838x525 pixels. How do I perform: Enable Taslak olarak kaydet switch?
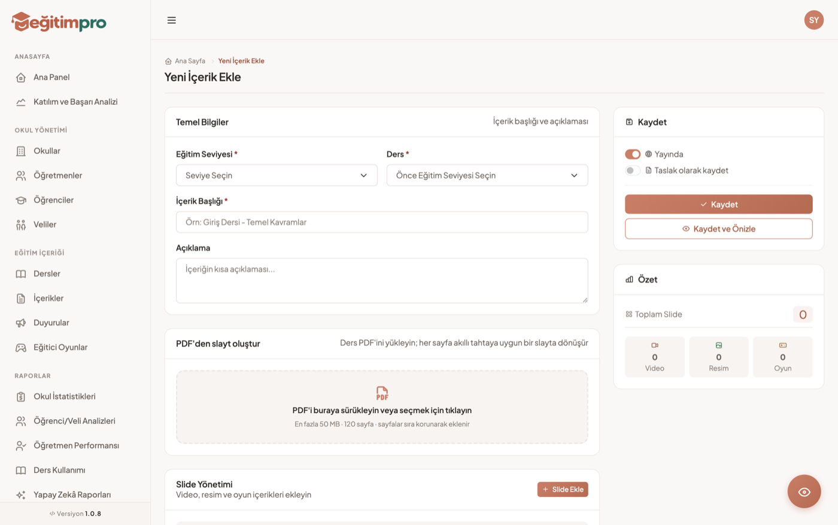633,171
